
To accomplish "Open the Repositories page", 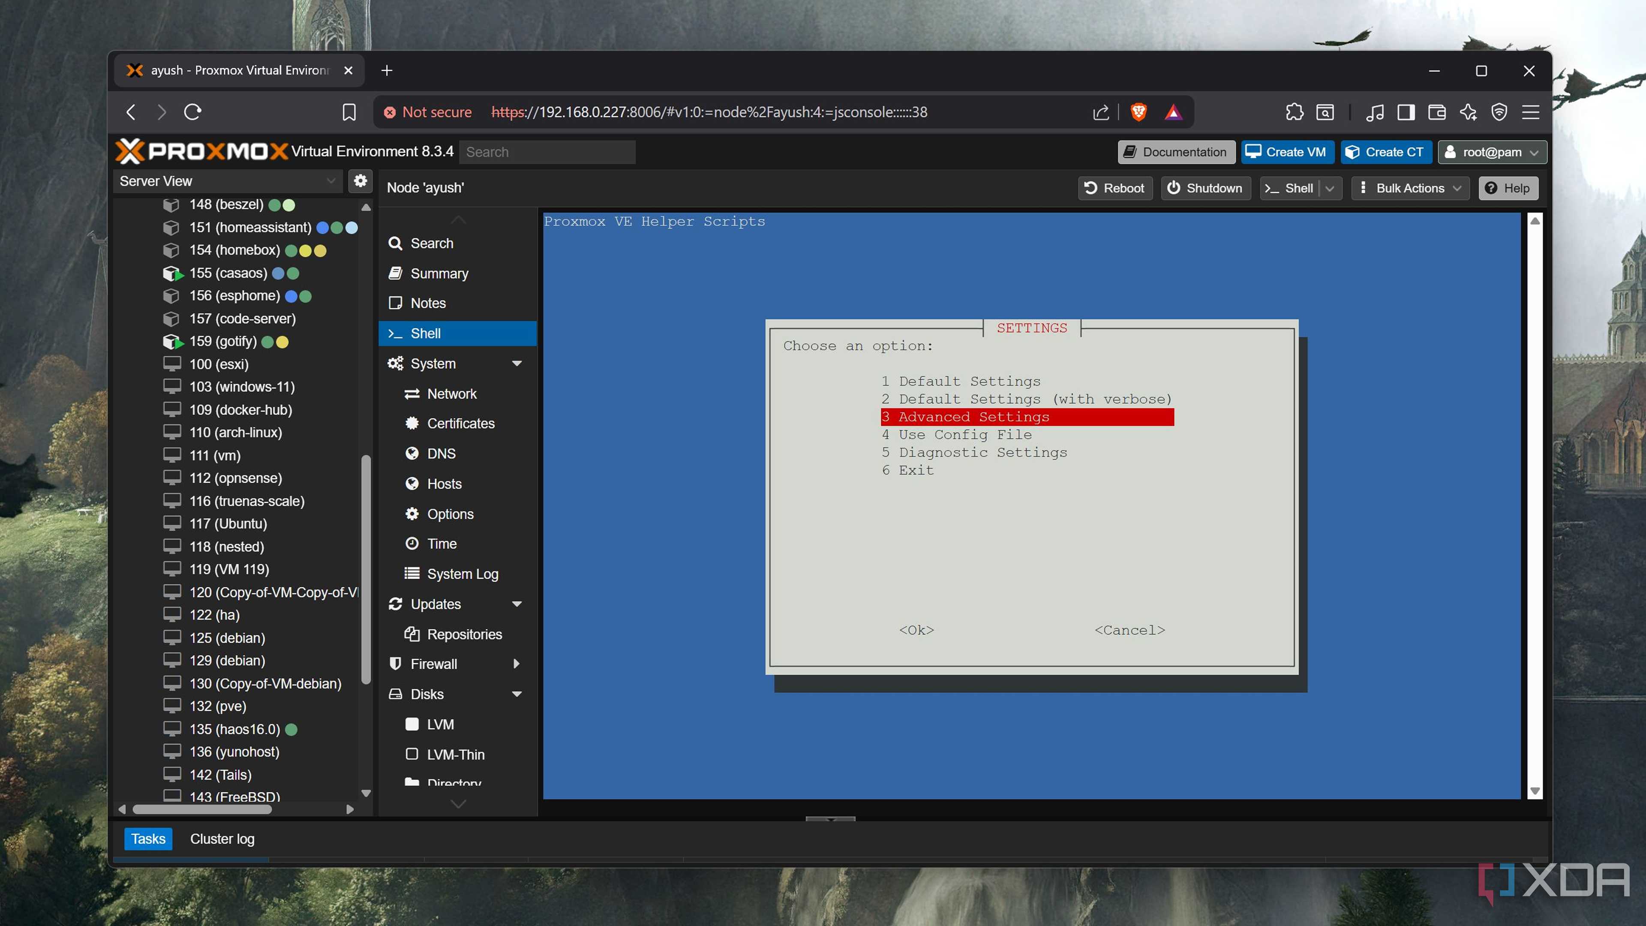I will 457,634.
